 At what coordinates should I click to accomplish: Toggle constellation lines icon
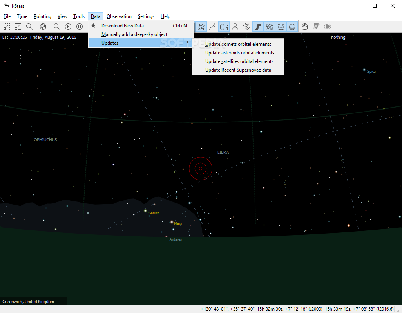pyautogui.click(x=212, y=27)
